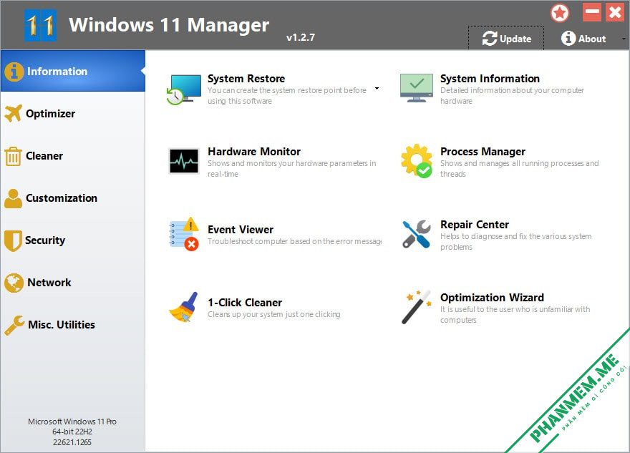630x453 pixels.
Task: Click the '22621.1265' build number
Action: [x=72, y=442]
